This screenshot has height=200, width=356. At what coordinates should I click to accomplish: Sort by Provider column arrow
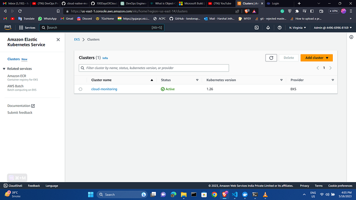pos(333,80)
